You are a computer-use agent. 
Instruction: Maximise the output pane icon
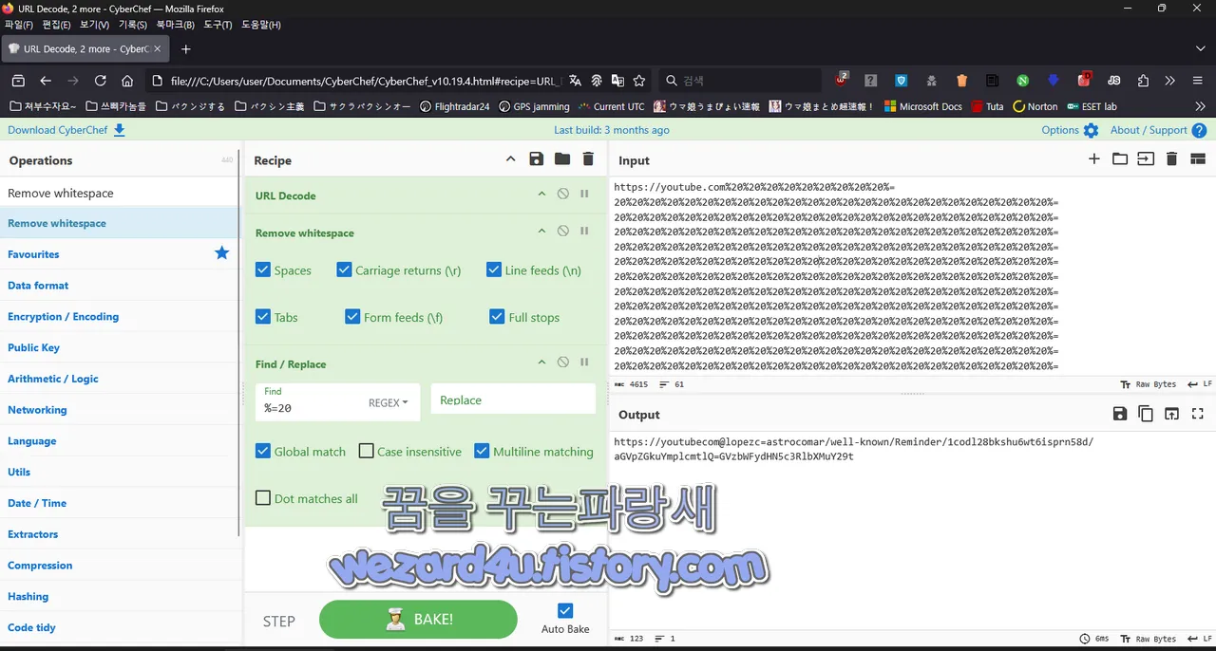[1198, 414]
